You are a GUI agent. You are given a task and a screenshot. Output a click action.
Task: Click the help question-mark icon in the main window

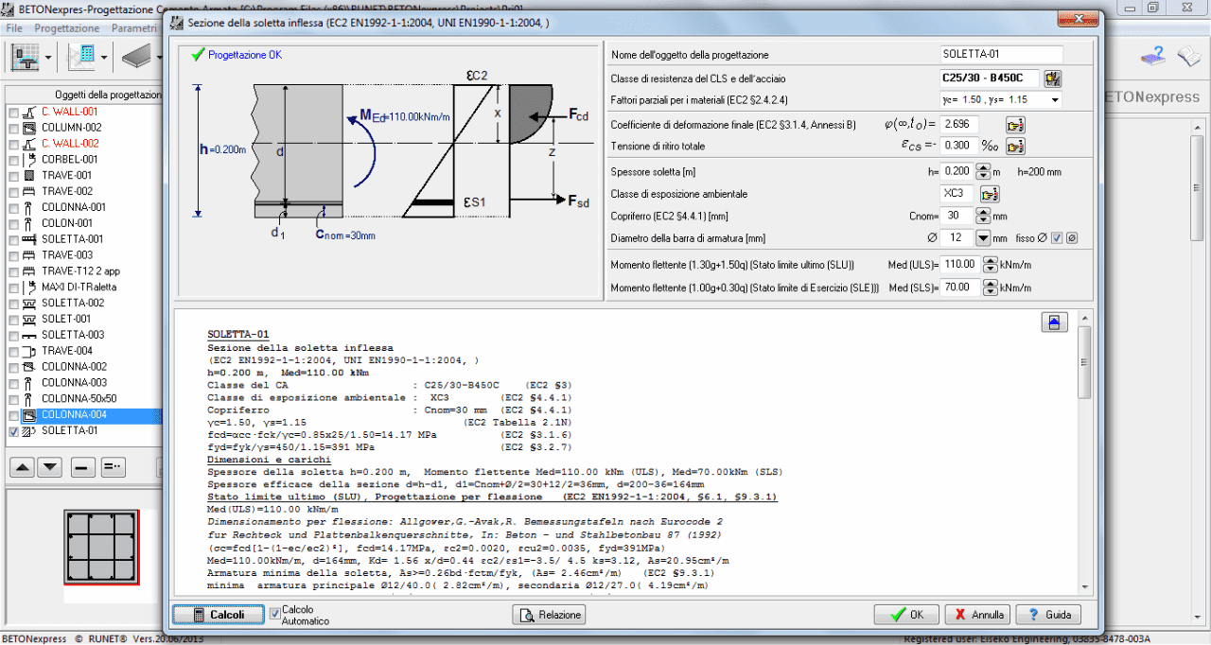[x=1152, y=58]
